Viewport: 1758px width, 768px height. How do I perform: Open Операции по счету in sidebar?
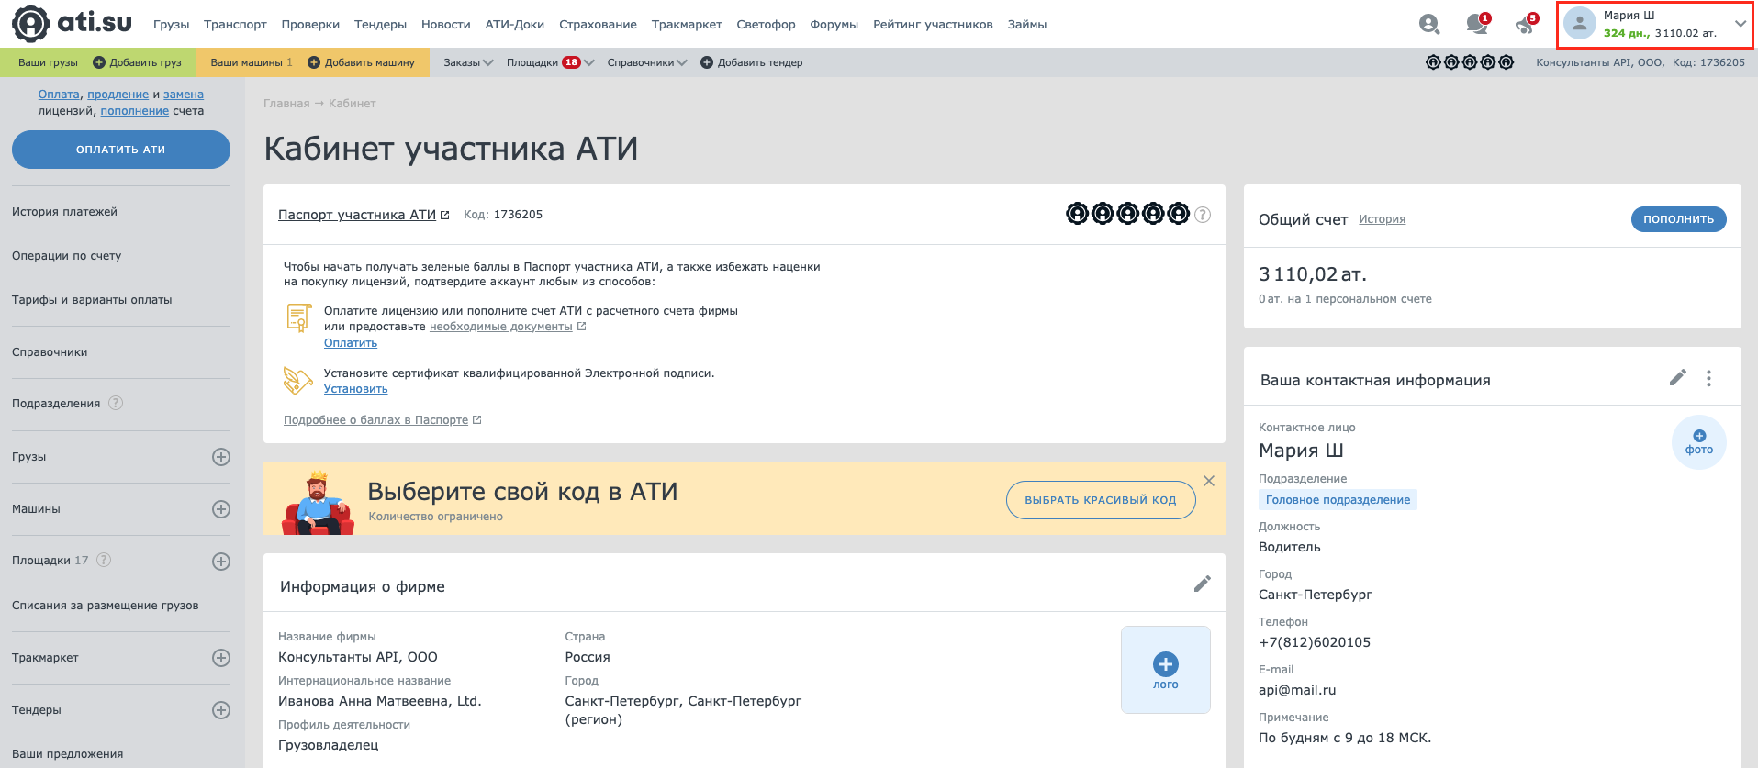pyautogui.click(x=66, y=256)
